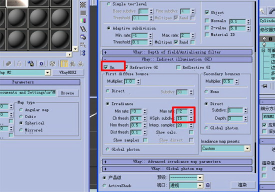Toggle the Refractive GI checkbox

pyautogui.click(x=126, y=67)
